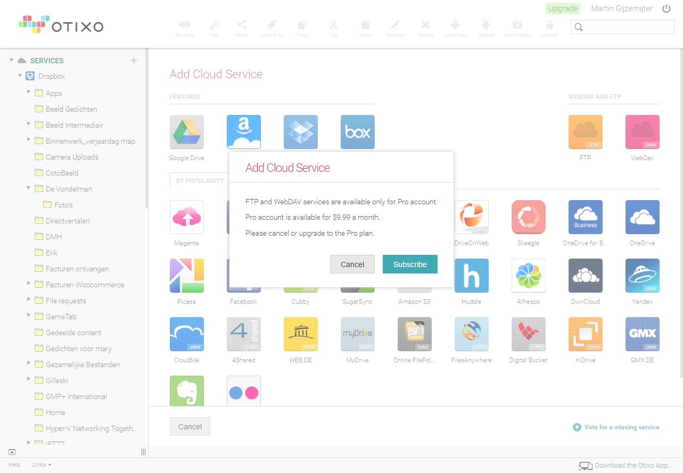Click the Delete X icon in toolbar
This screenshot has width=683, height=473.
[x=425, y=24]
